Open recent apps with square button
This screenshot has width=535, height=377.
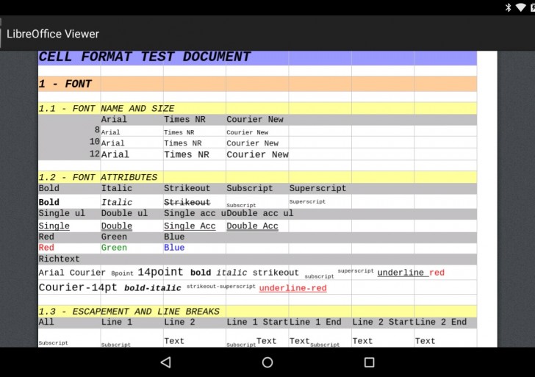pos(369,362)
